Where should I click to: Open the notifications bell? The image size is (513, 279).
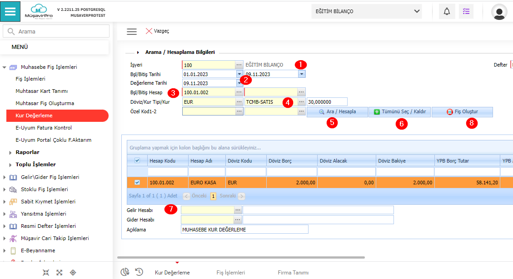(447, 11)
